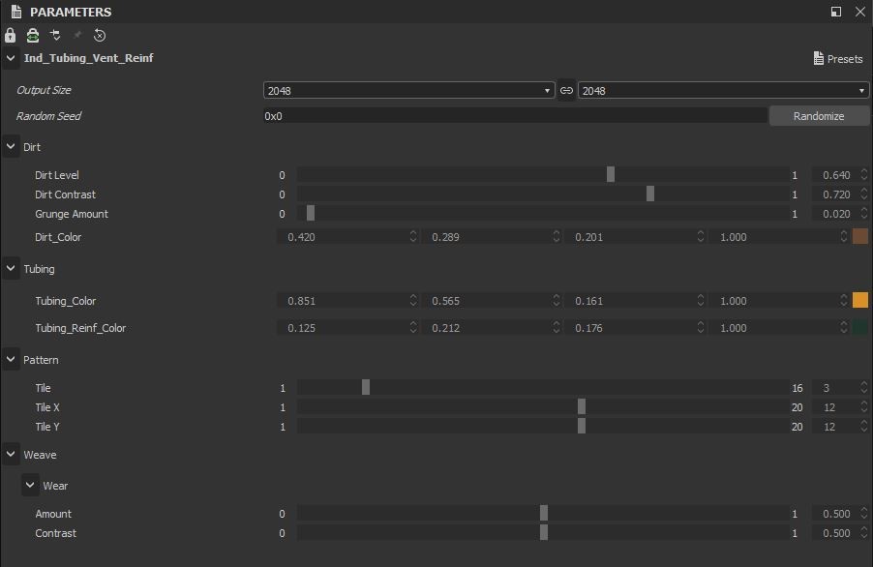
Task: Click the Randomize seed button
Action: (x=819, y=116)
